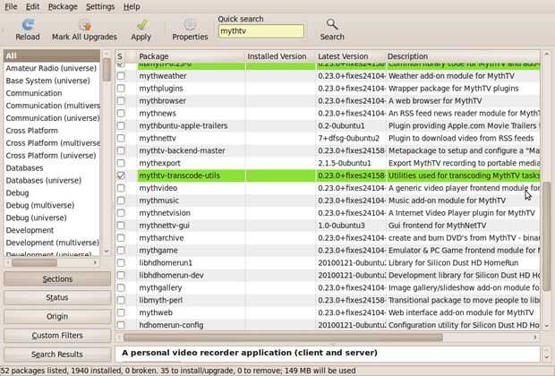Click the Status filter button
555x376 pixels.
tap(57, 297)
